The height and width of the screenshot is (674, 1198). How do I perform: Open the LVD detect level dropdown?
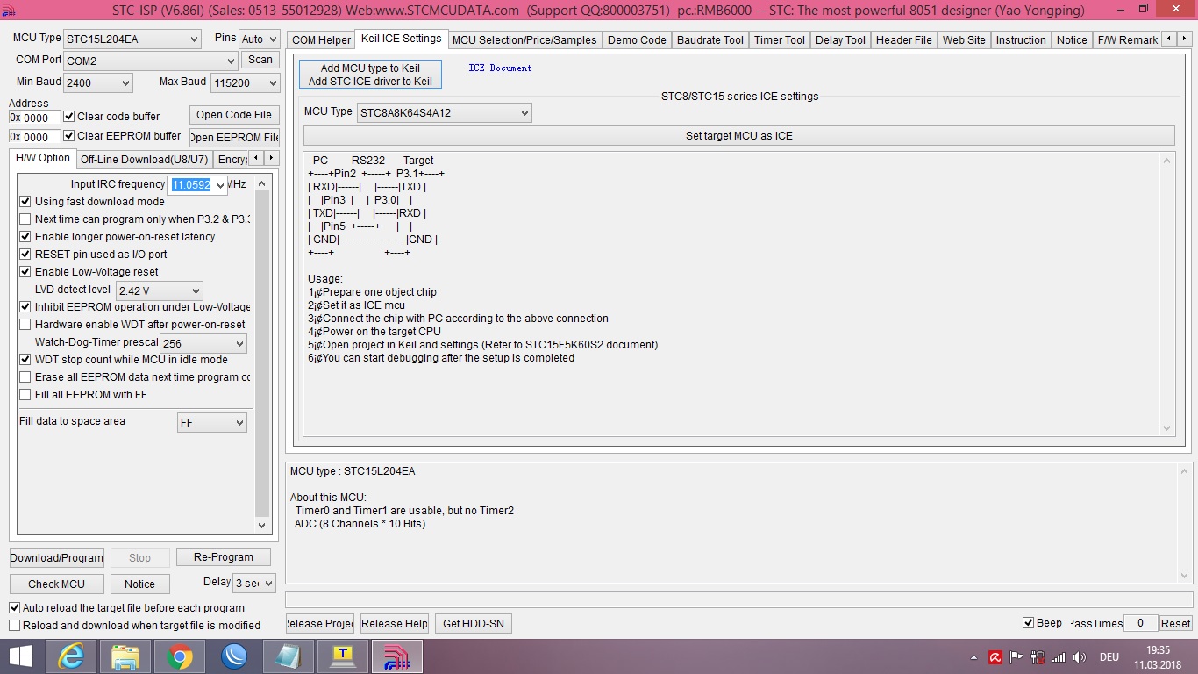[x=160, y=290]
